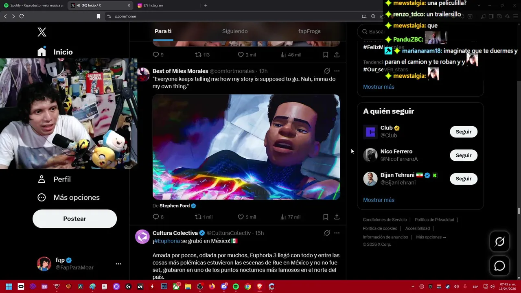521x293 pixels.
Task: Open browser zoom magnifier icon
Action: pyautogui.click(x=373, y=16)
